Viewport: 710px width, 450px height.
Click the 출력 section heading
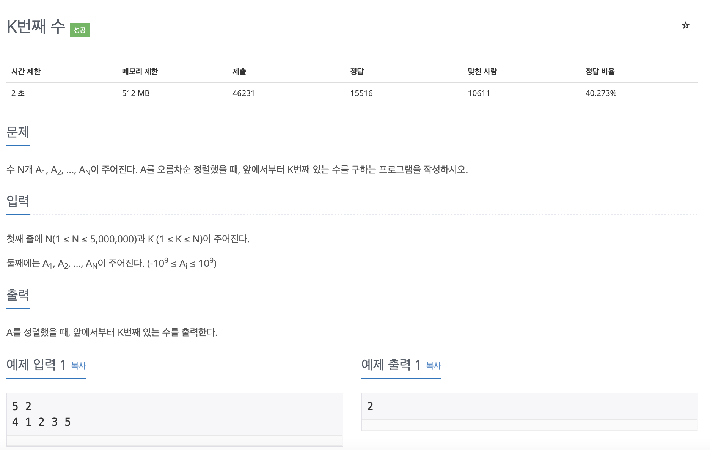point(18,295)
